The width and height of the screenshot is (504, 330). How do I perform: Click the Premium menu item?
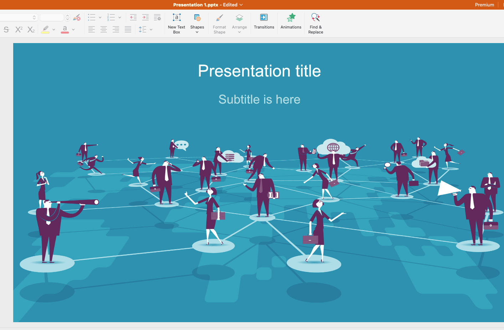click(484, 5)
